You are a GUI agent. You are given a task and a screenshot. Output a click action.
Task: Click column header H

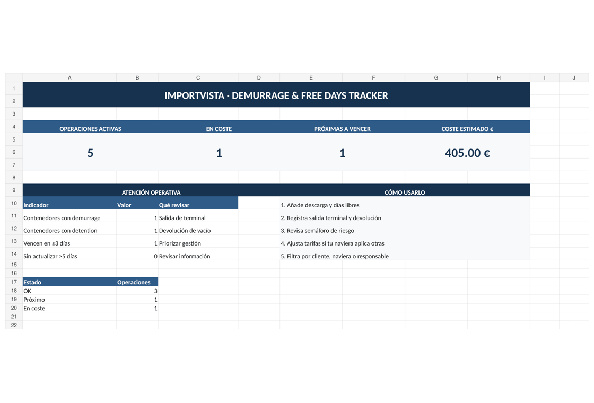tap(499, 77)
